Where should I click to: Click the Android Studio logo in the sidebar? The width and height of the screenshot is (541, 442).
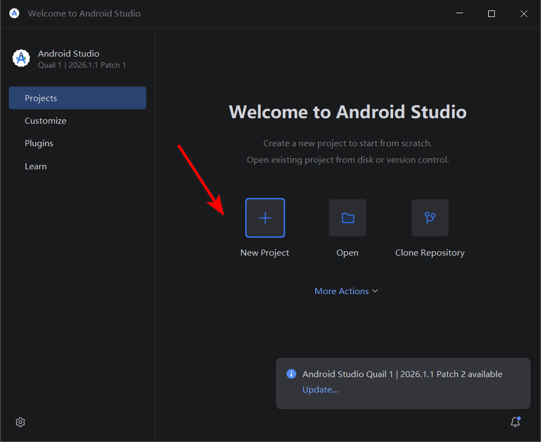pos(21,58)
